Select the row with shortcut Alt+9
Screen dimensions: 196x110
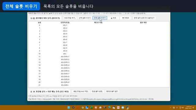pyautogui.click(x=99, y=48)
